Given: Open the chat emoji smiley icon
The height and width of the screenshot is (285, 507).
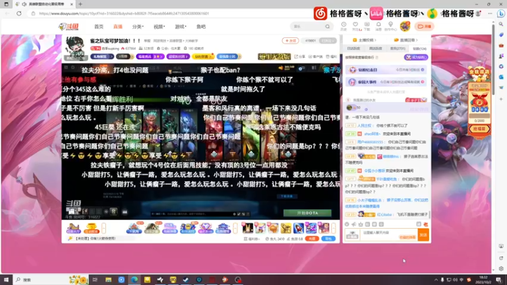Looking at the screenshot, I should point(347,224).
